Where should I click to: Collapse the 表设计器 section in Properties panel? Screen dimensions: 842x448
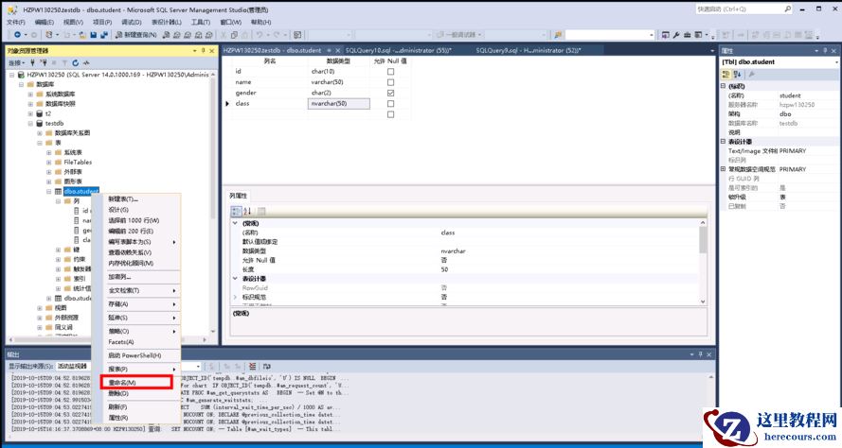click(724, 142)
